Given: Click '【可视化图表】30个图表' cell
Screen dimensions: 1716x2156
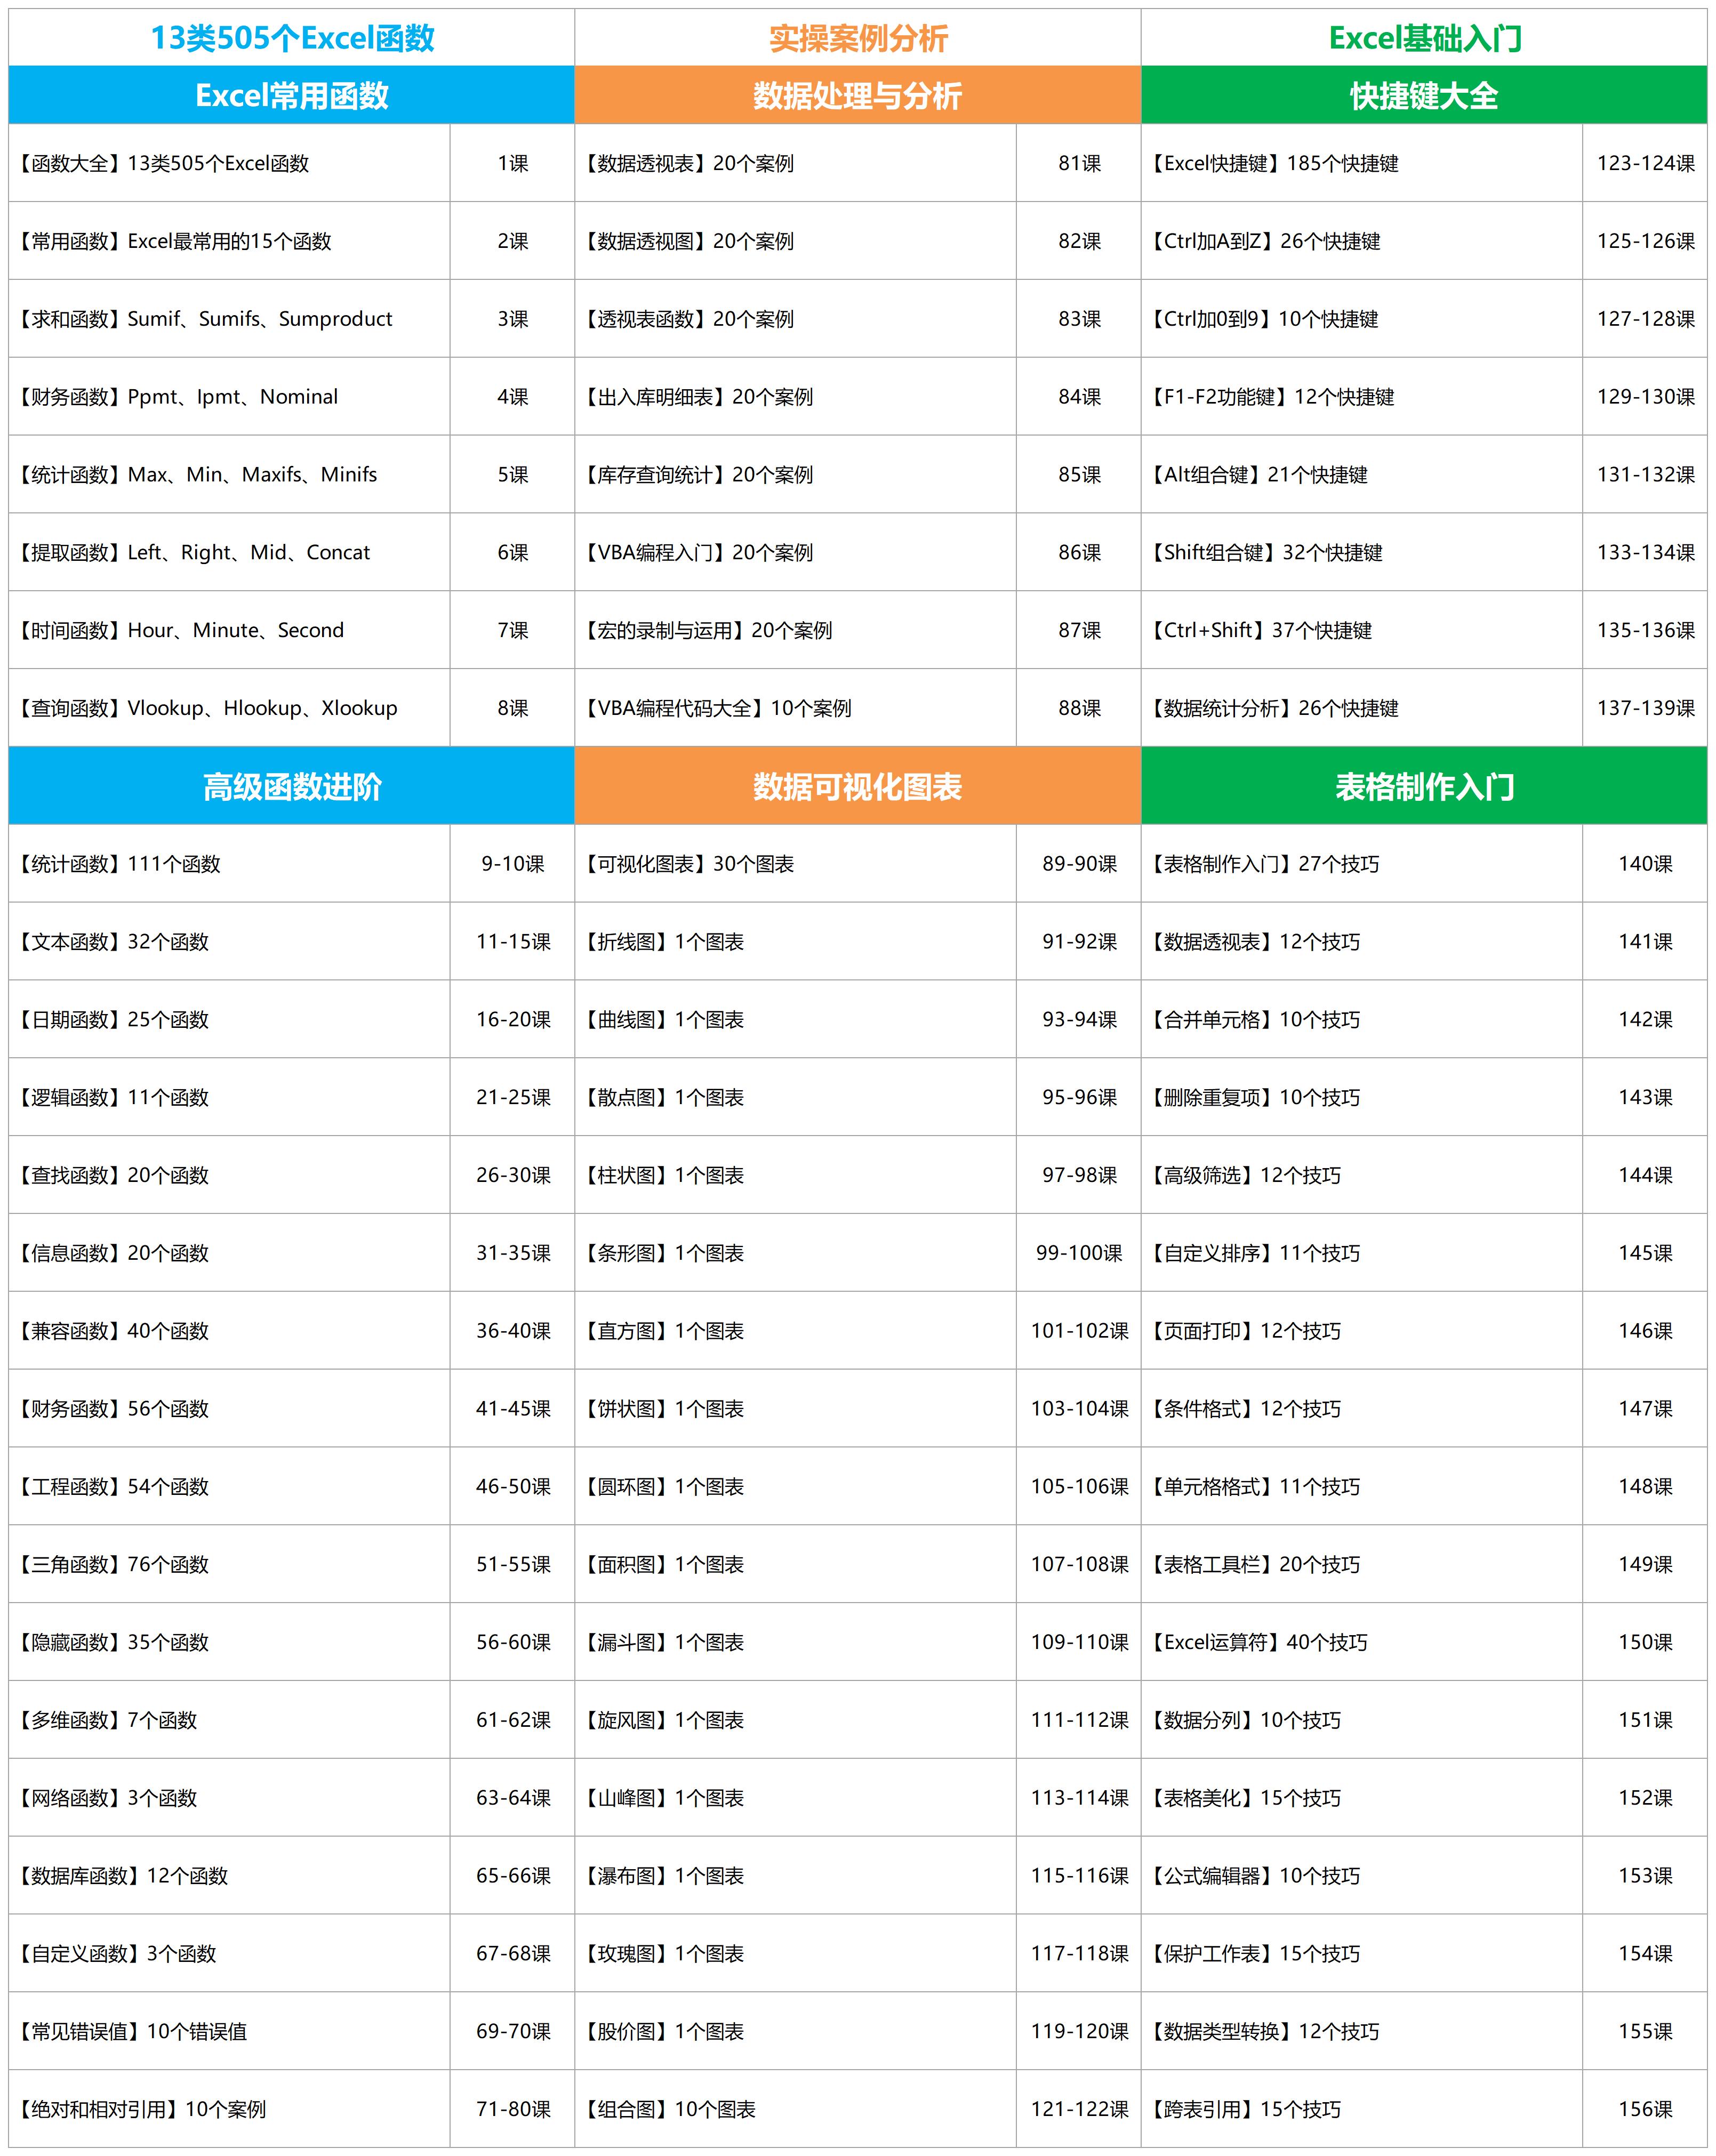Looking at the screenshot, I should [x=796, y=864].
